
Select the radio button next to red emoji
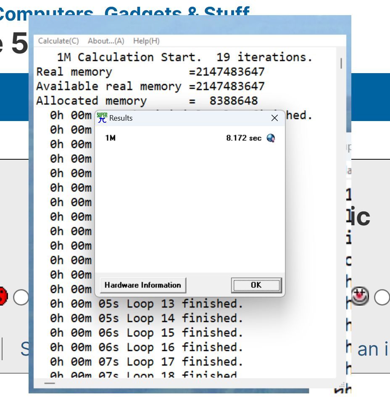20,297
